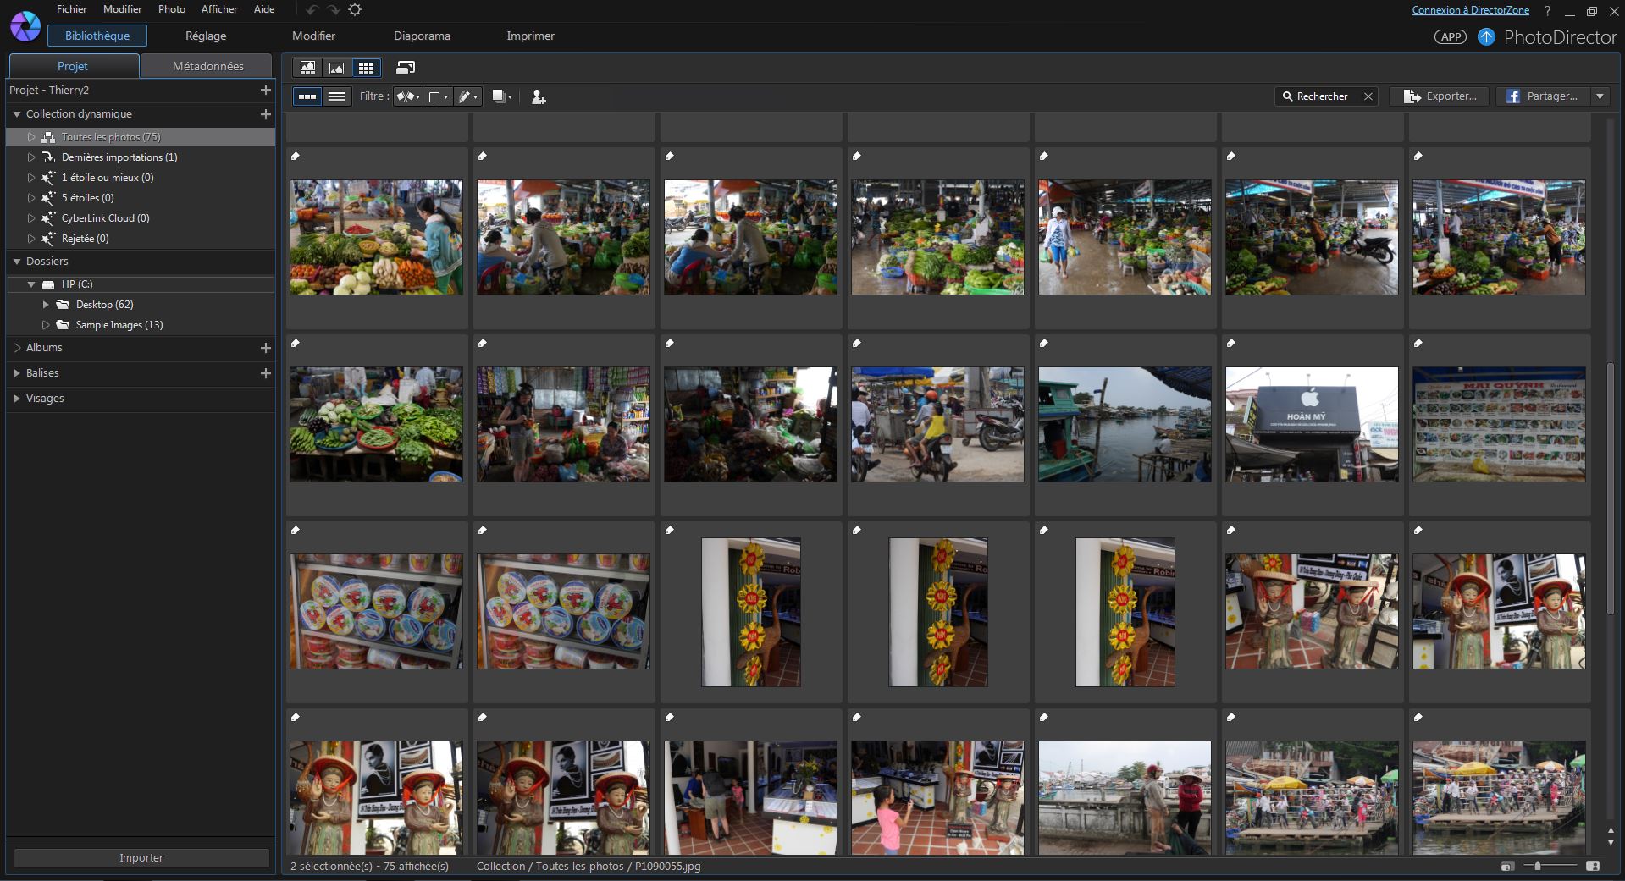Click the Exporter button
The width and height of the screenshot is (1625, 881).
click(1439, 96)
